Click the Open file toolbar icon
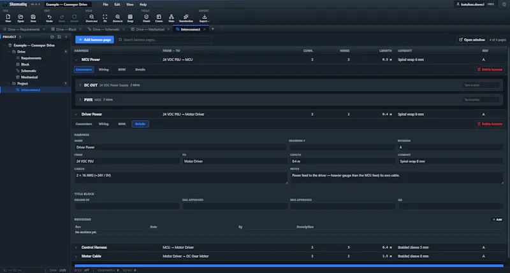Viewport: 510px width, 273px height. point(20,18)
